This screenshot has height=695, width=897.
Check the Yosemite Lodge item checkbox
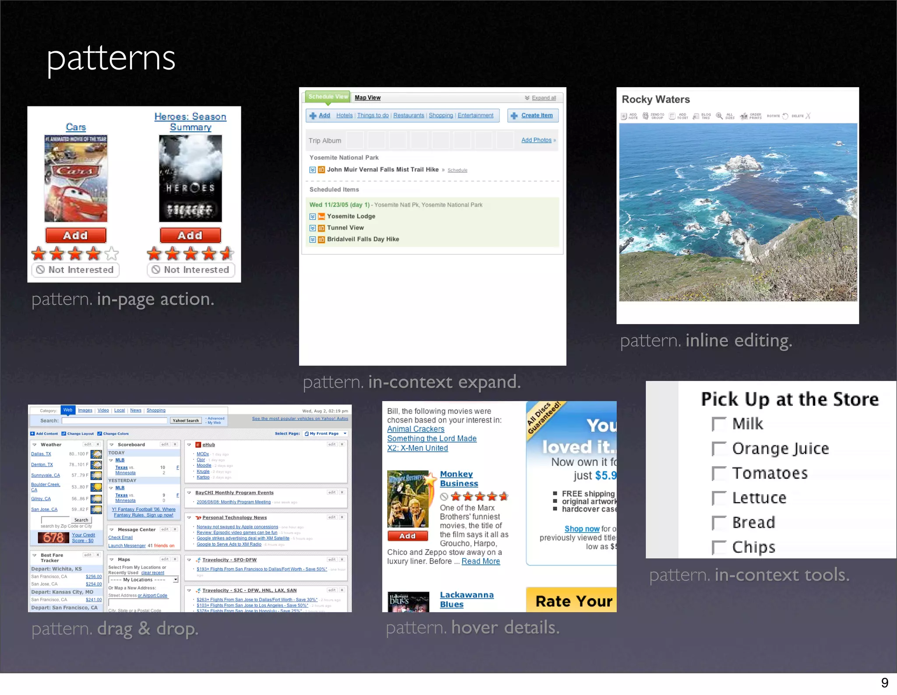coord(312,216)
